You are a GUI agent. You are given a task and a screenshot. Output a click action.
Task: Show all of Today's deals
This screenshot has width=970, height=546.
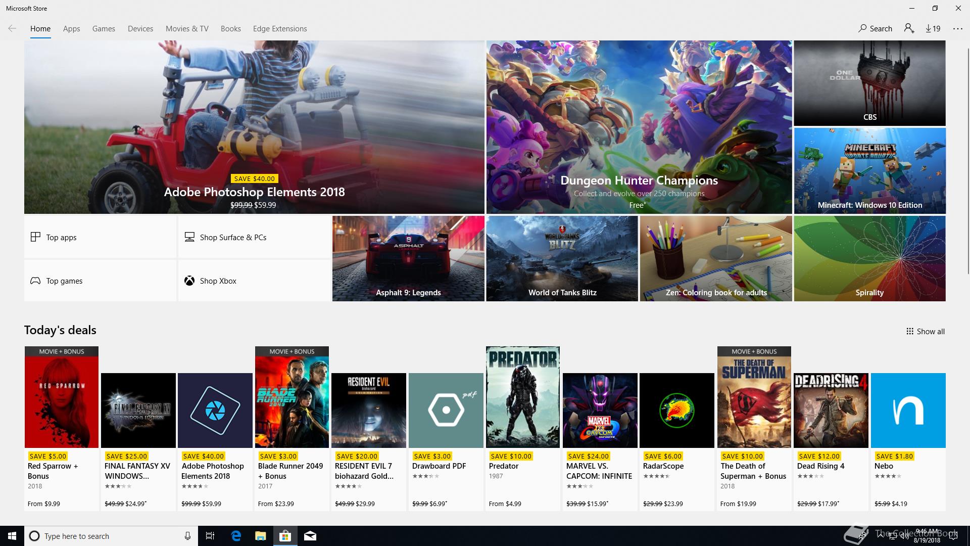[925, 332]
